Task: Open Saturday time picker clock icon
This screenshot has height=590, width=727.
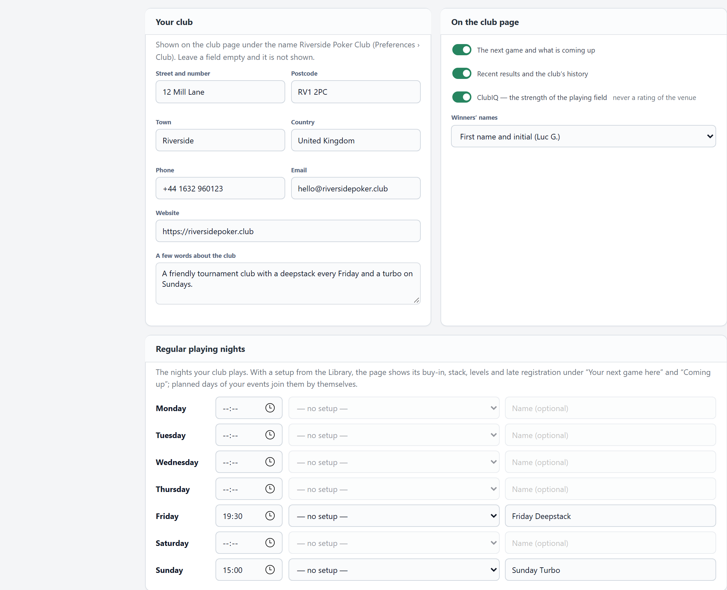Action: click(270, 543)
